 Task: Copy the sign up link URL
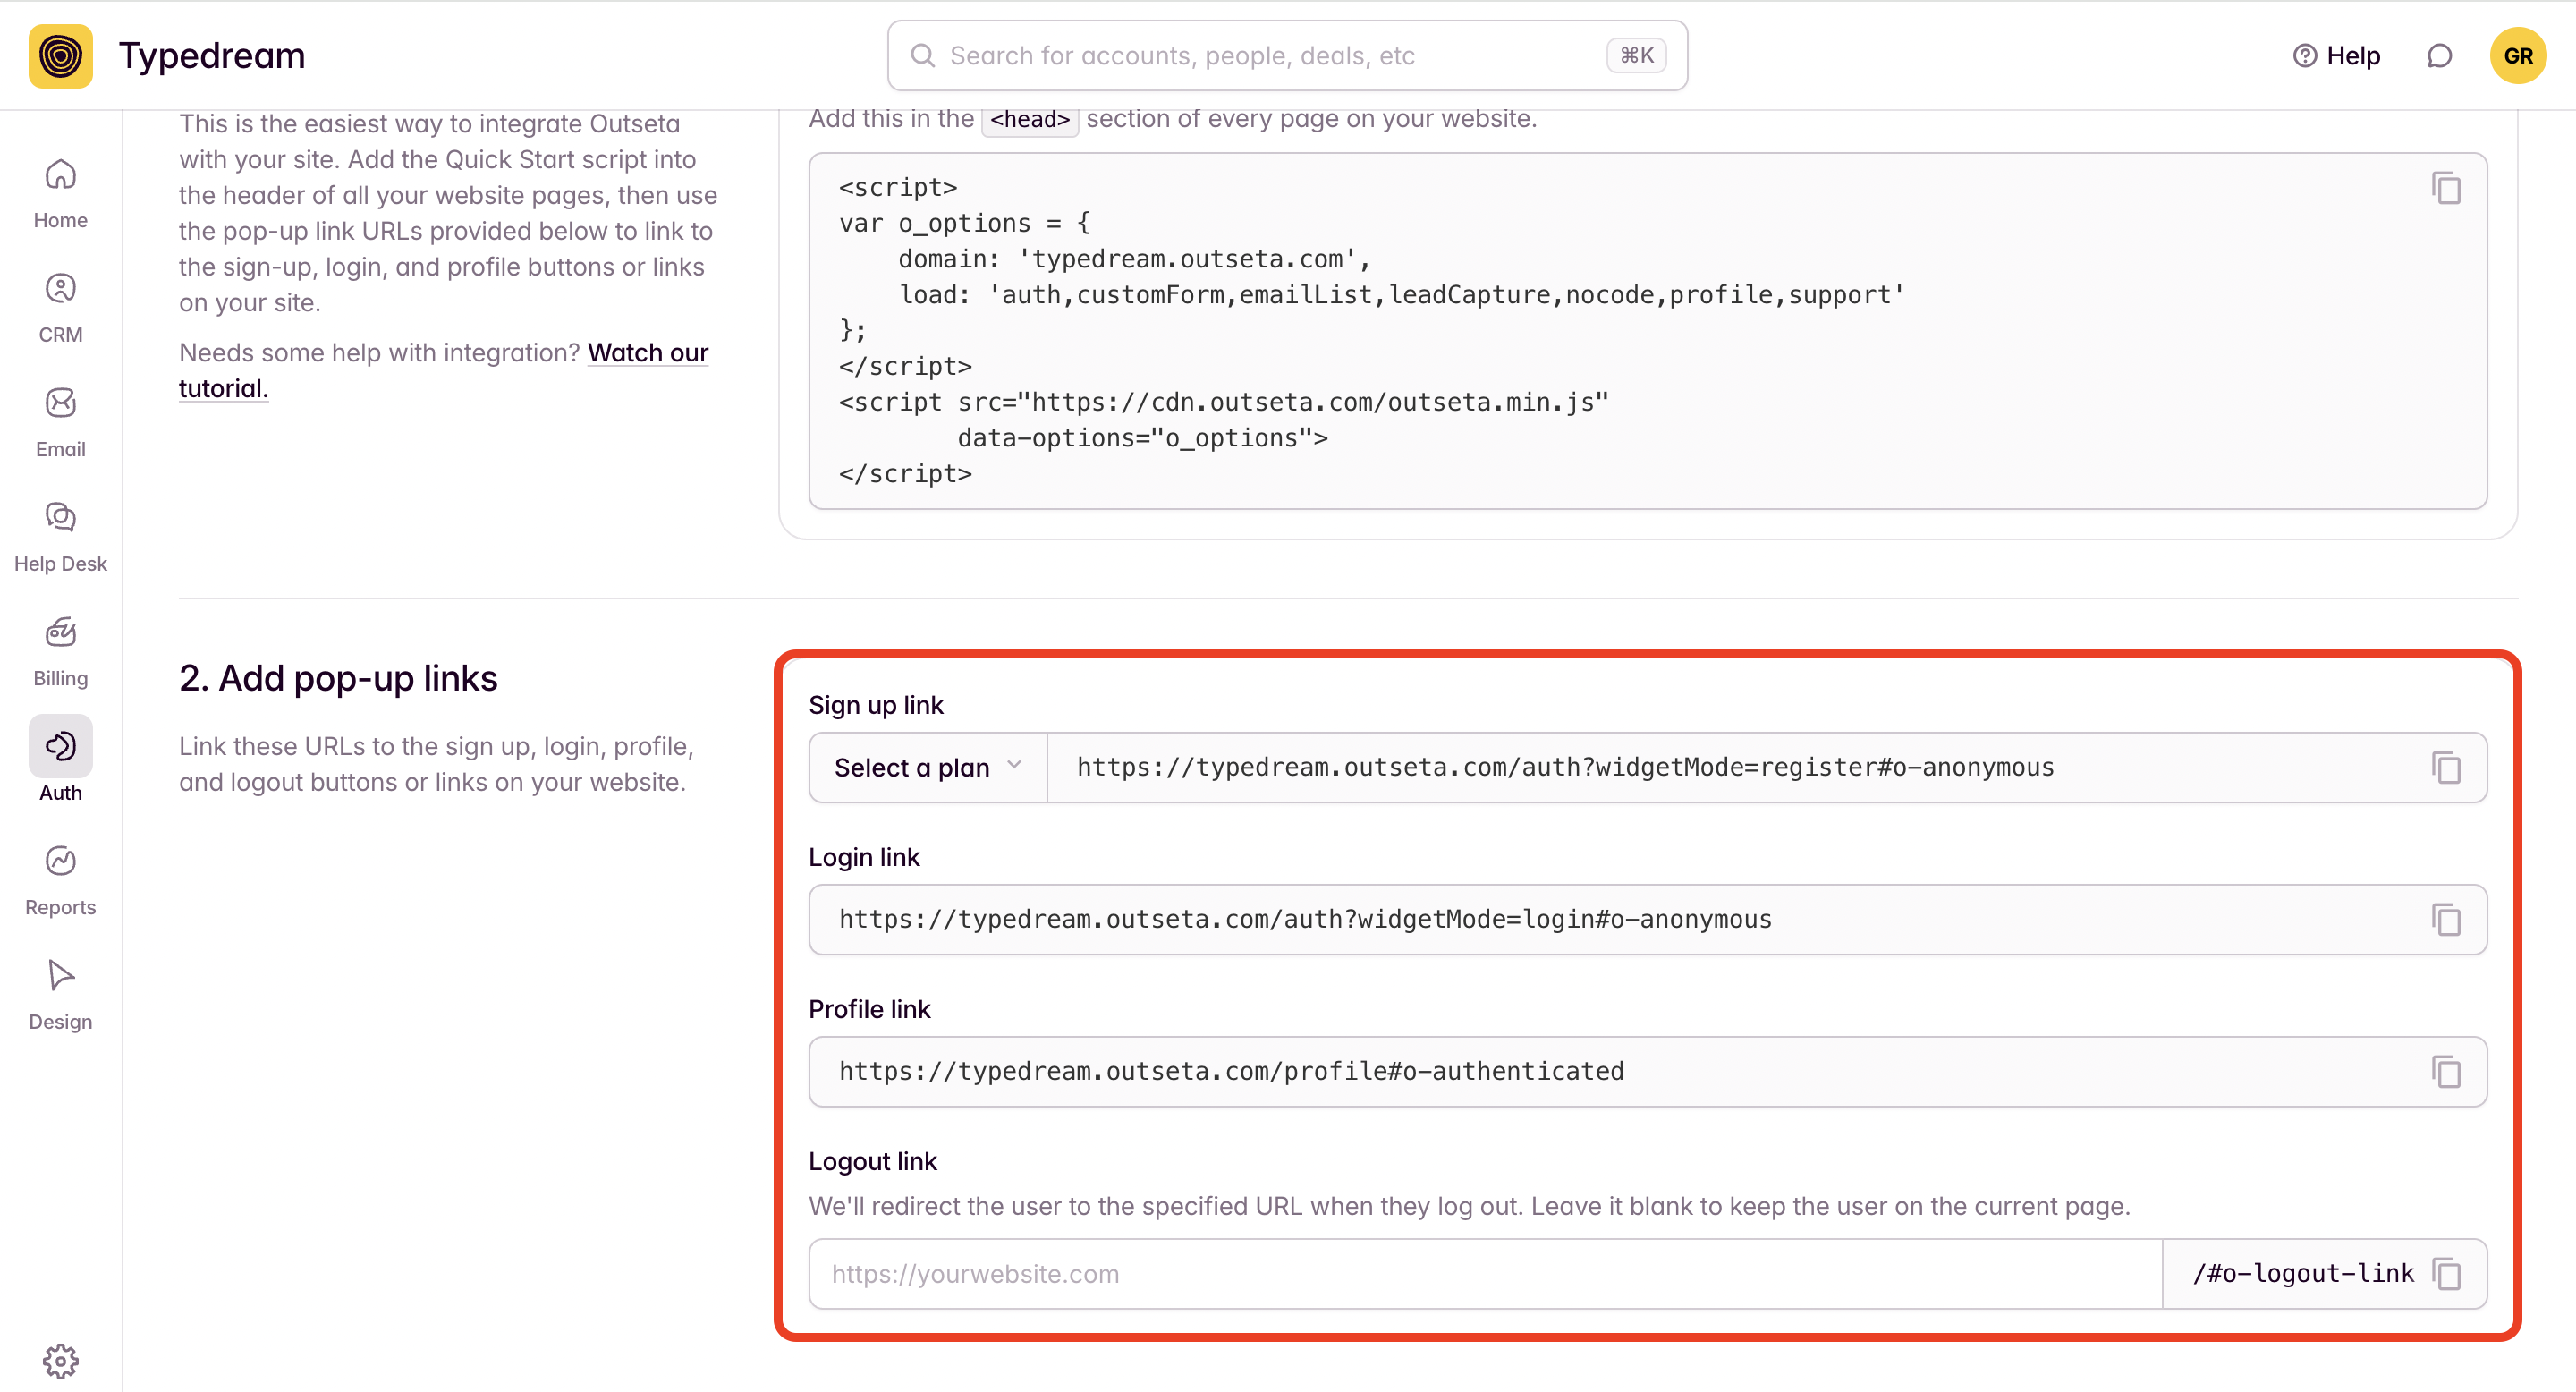pos(2445,768)
